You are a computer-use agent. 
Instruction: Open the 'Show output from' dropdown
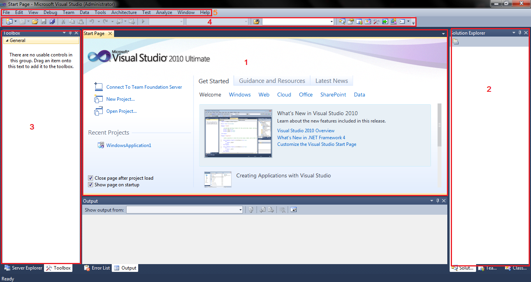pos(240,210)
